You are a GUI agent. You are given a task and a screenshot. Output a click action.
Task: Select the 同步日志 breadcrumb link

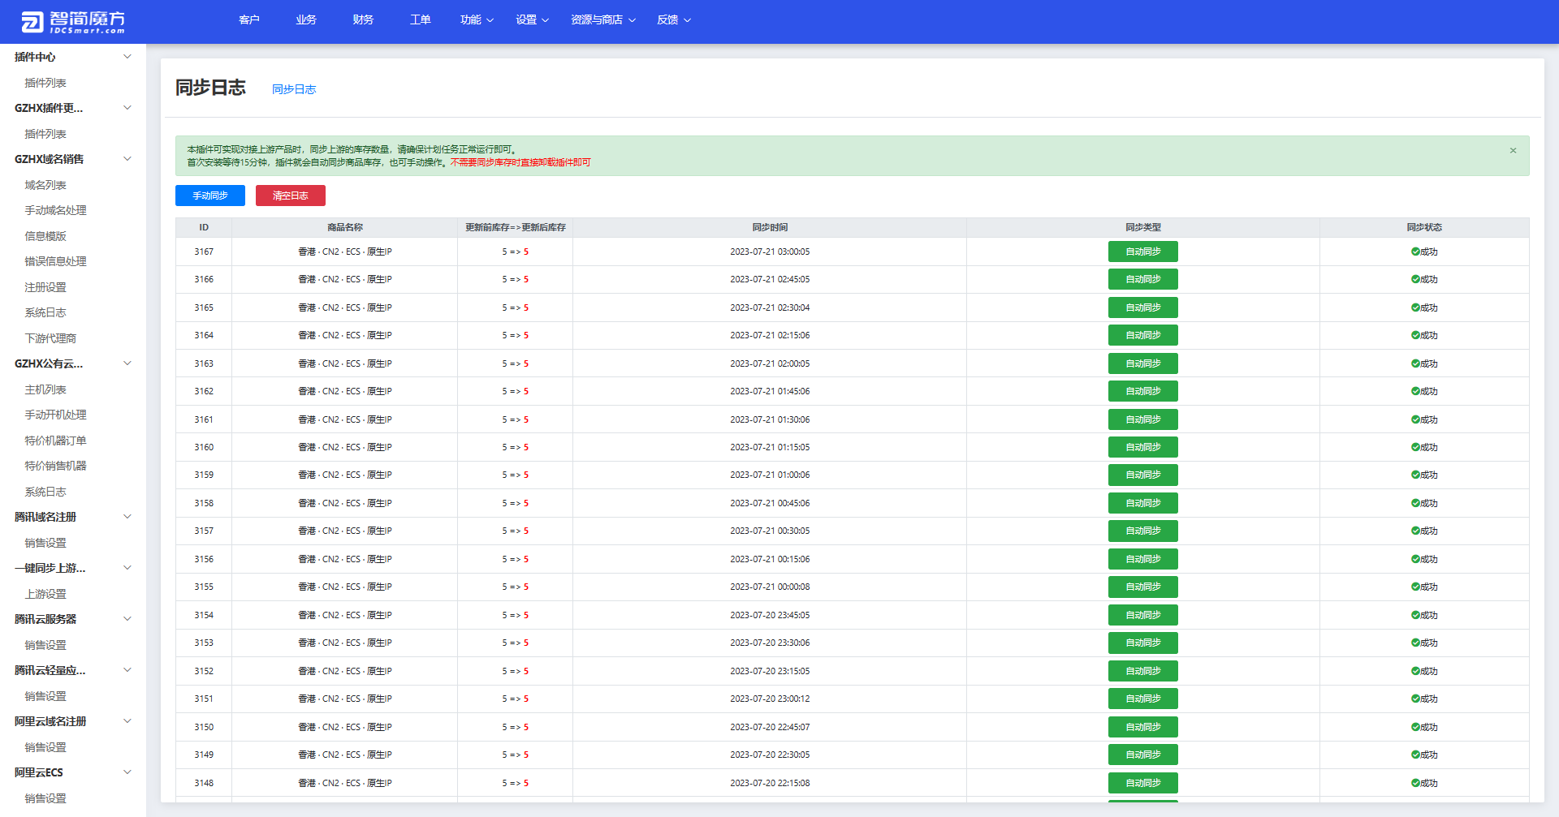pyautogui.click(x=294, y=89)
